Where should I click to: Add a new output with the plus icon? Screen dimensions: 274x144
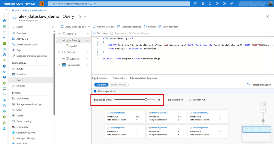click(x=88, y=52)
